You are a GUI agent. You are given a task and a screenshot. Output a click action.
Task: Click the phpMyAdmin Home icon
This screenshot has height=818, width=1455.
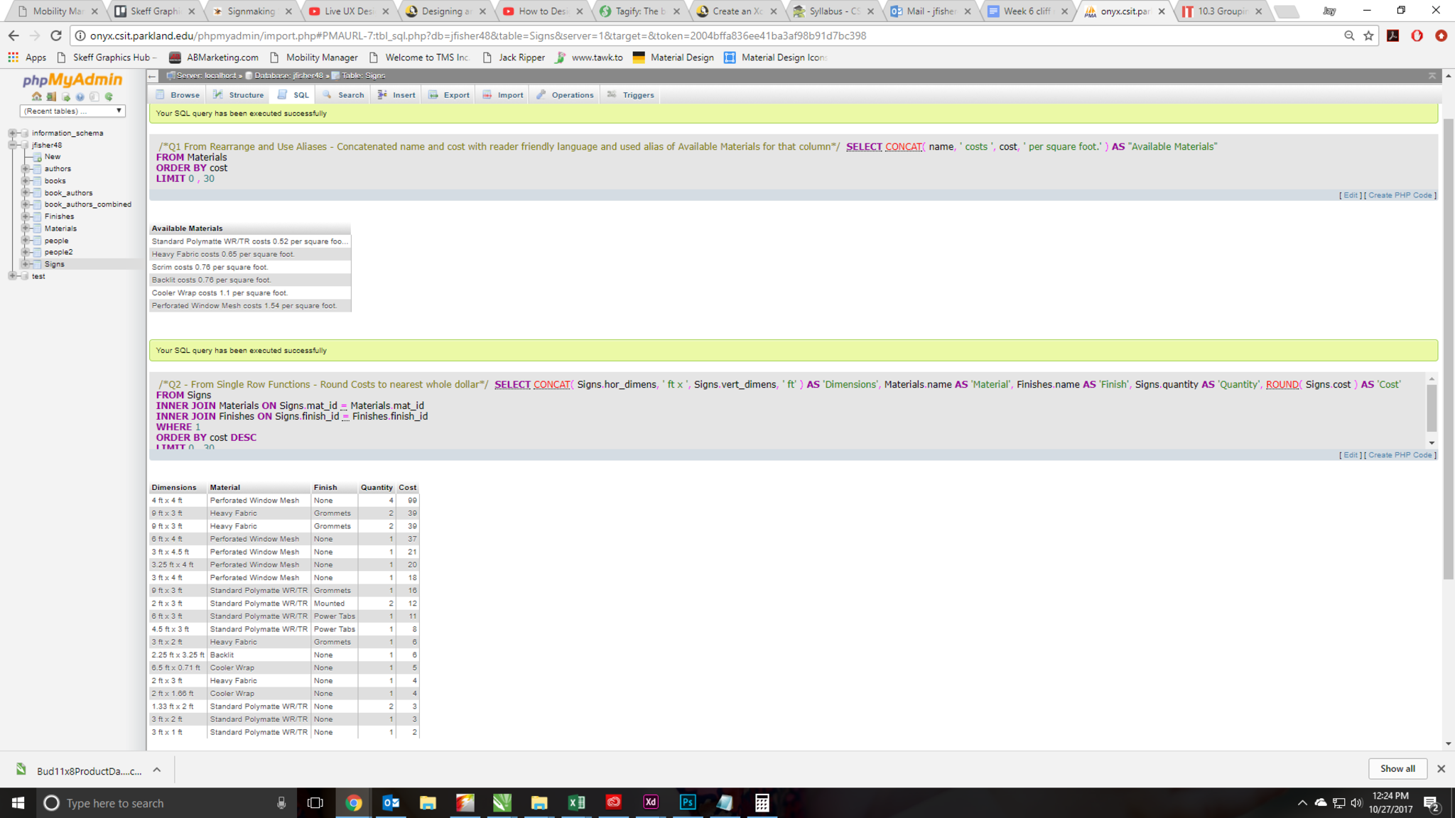pyautogui.click(x=36, y=97)
